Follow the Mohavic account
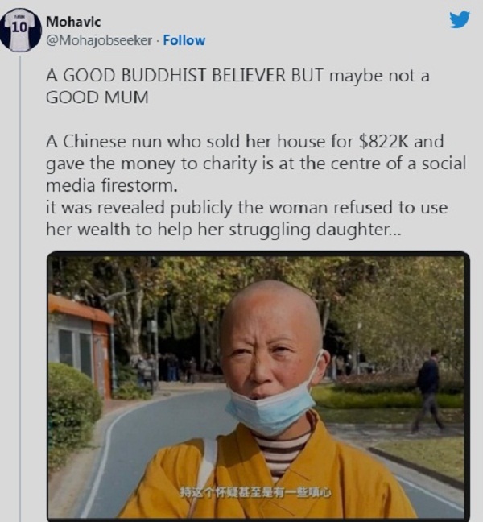This screenshot has width=483, height=522. pyautogui.click(x=184, y=40)
